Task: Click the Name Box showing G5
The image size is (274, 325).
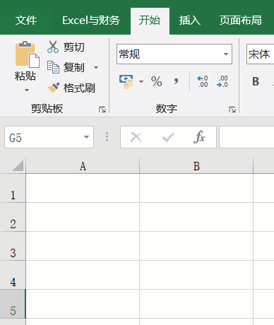Action: pos(49,137)
